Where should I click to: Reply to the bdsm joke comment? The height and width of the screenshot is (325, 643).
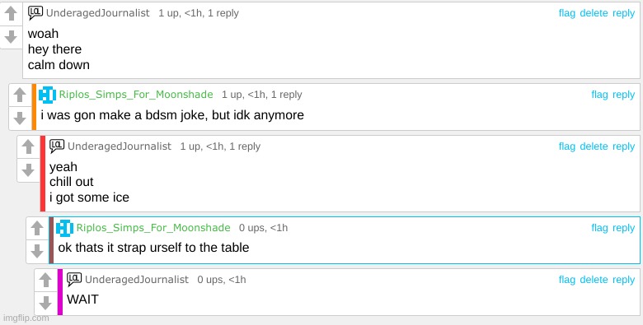623,95
